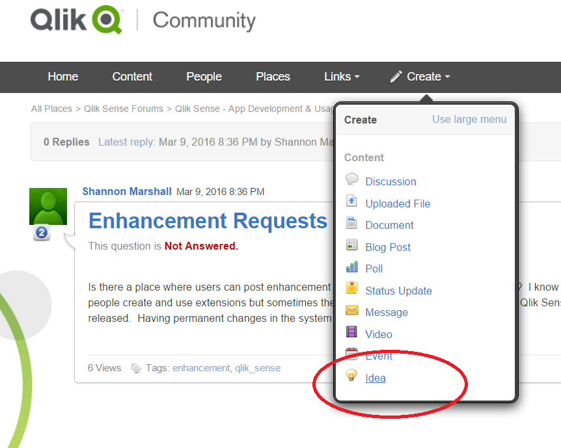Click the tag icon next to Tags
This screenshot has height=448, width=561.
coord(136,368)
